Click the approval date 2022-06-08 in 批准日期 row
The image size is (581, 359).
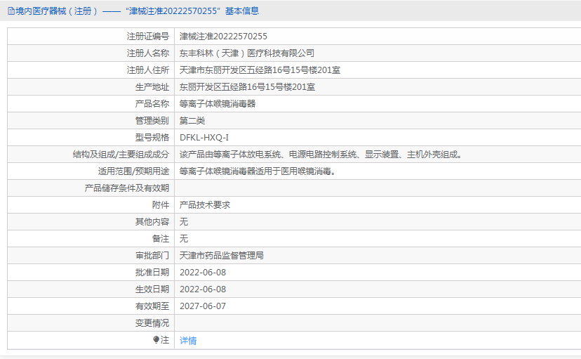tap(203, 273)
